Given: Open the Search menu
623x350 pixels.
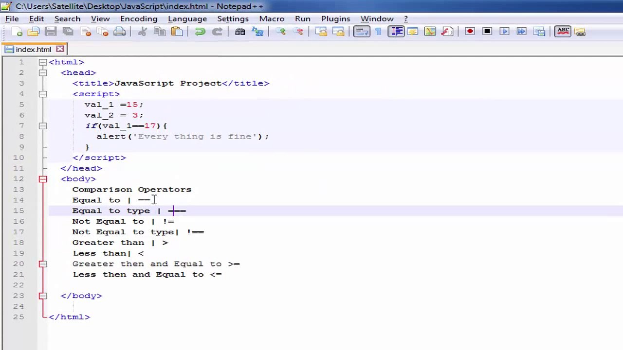Looking at the screenshot, I should coord(67,18).
